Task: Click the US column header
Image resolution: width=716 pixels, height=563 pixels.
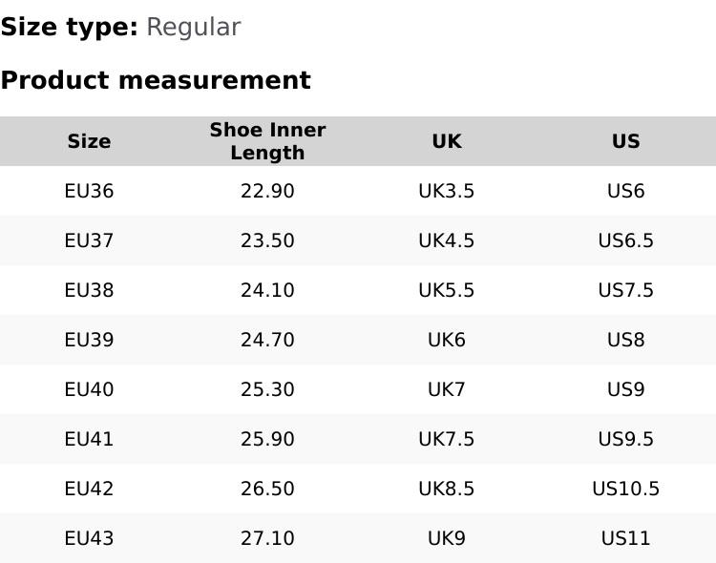Action: click(625, 141)
